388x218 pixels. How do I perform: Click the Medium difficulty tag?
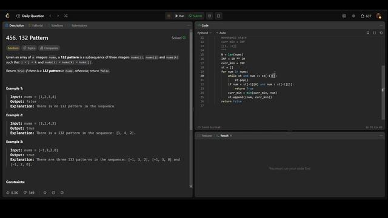(x=13, y=48)
